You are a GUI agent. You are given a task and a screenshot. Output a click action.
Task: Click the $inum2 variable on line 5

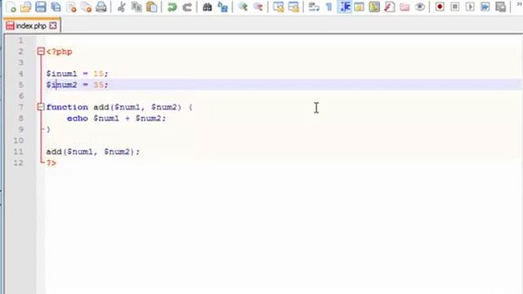[x=61, y=85]
